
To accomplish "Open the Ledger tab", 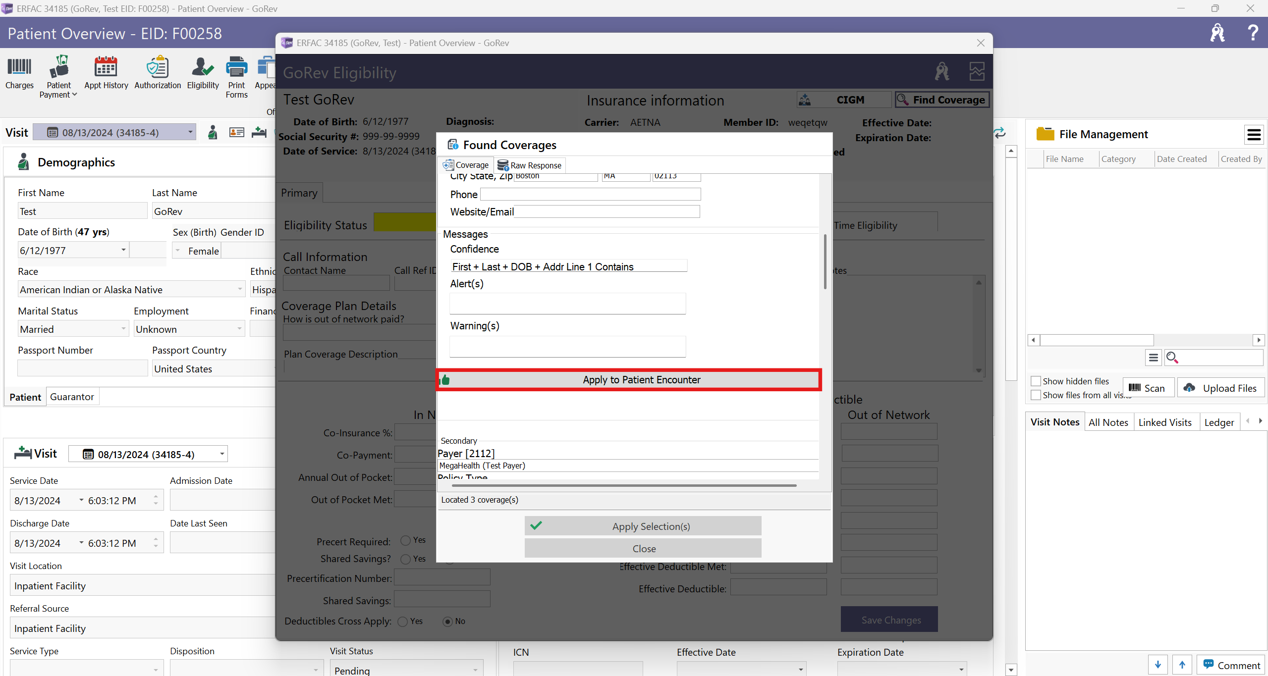I will tap(1219, 422).
